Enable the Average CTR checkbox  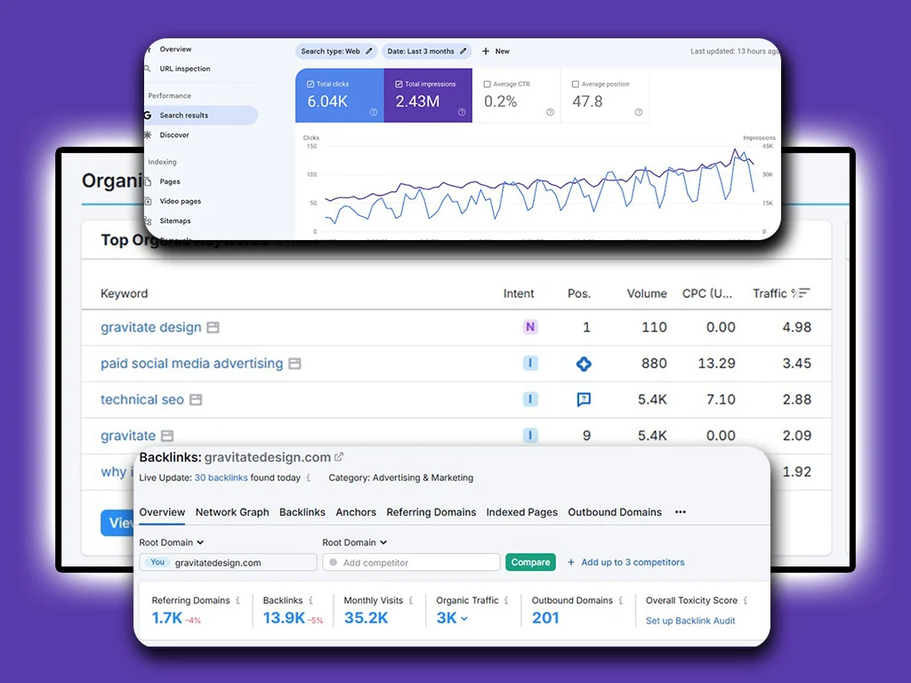(488, 84)
